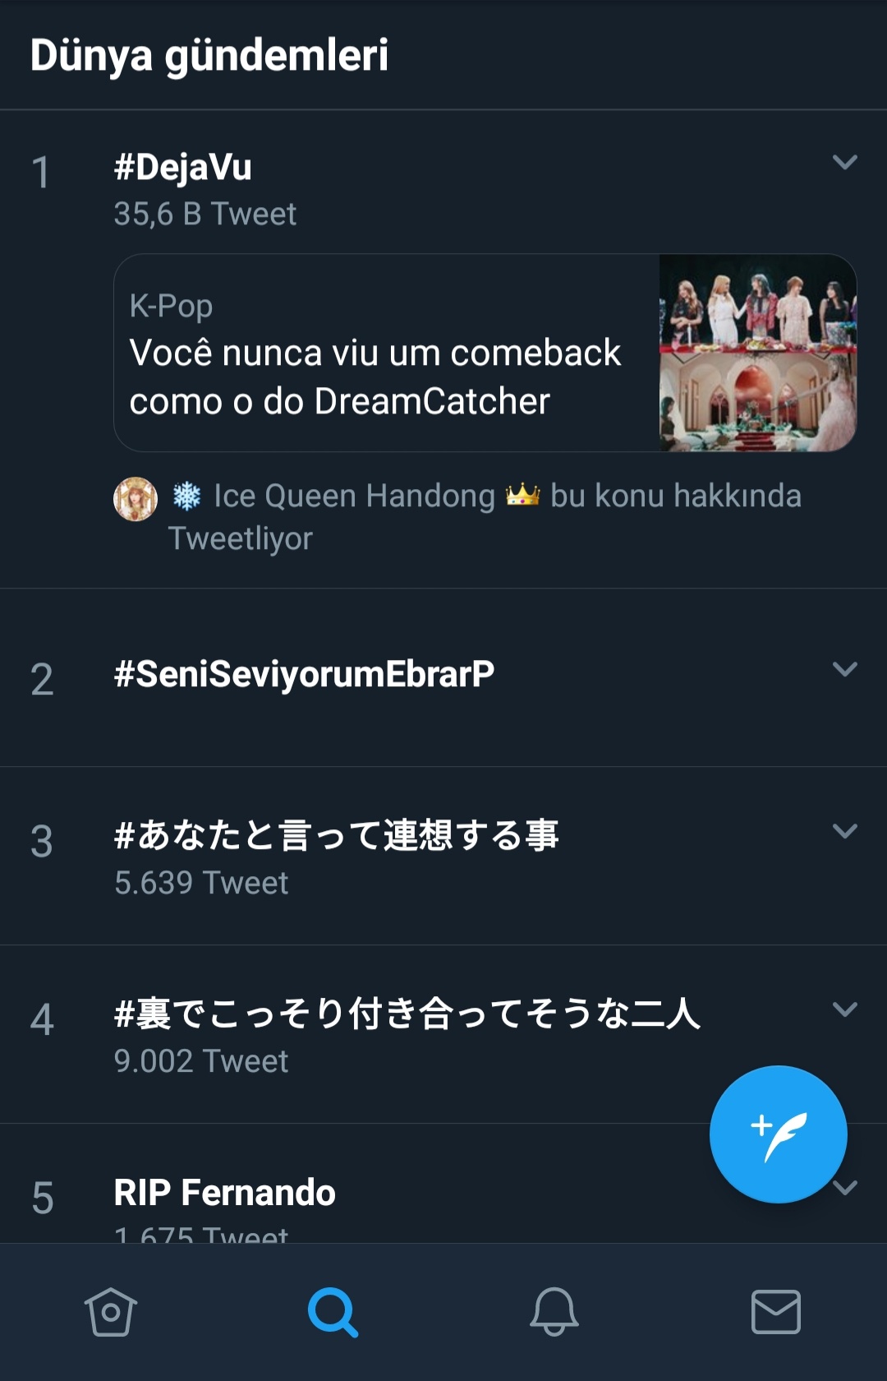Tap the 35,6 B Tweet count
The height and width of the screenshot is (1381, 887).
click(x=205, y=215)
